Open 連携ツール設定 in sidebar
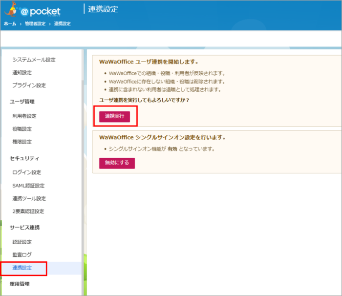The height and width of the screenshot is (296, 342). pyautogui.click(x=29, y=198)
